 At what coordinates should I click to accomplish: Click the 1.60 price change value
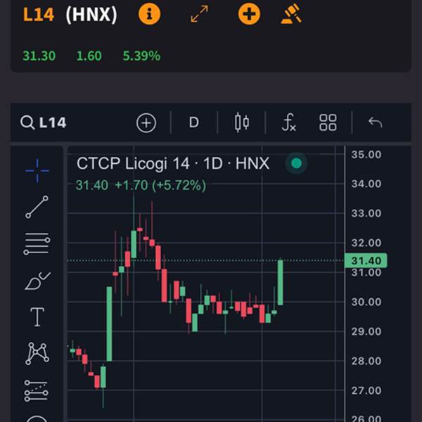click(89, 56)
